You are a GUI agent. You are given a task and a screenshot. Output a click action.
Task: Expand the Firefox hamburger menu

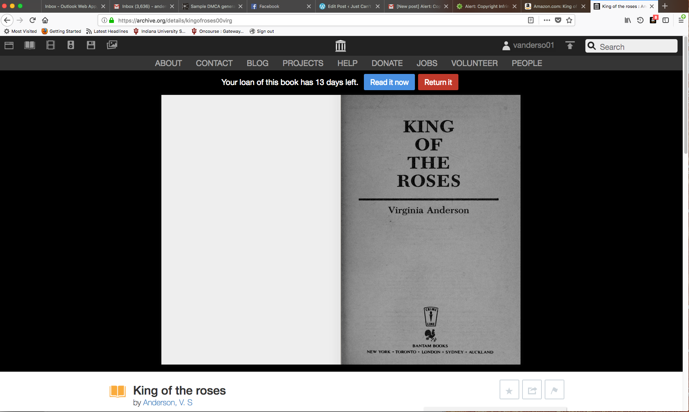click(x=681, y=20)
